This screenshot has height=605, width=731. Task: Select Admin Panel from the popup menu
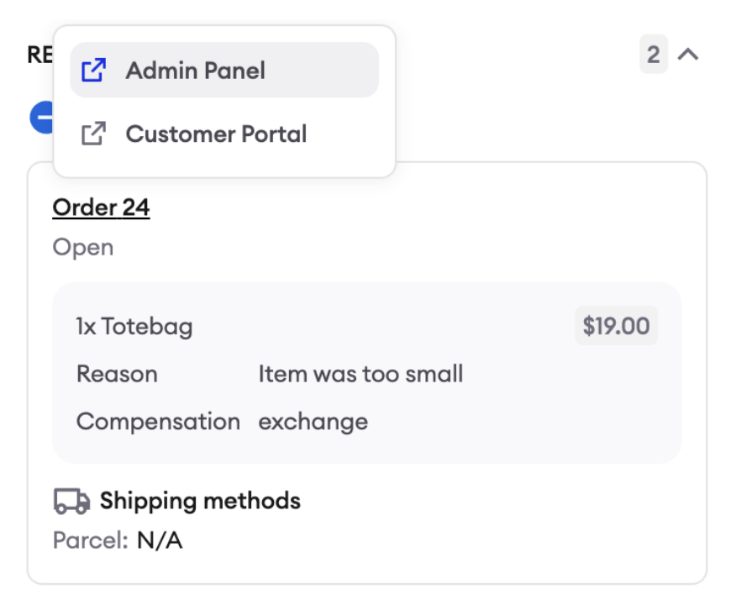click(x=224, y=70)
